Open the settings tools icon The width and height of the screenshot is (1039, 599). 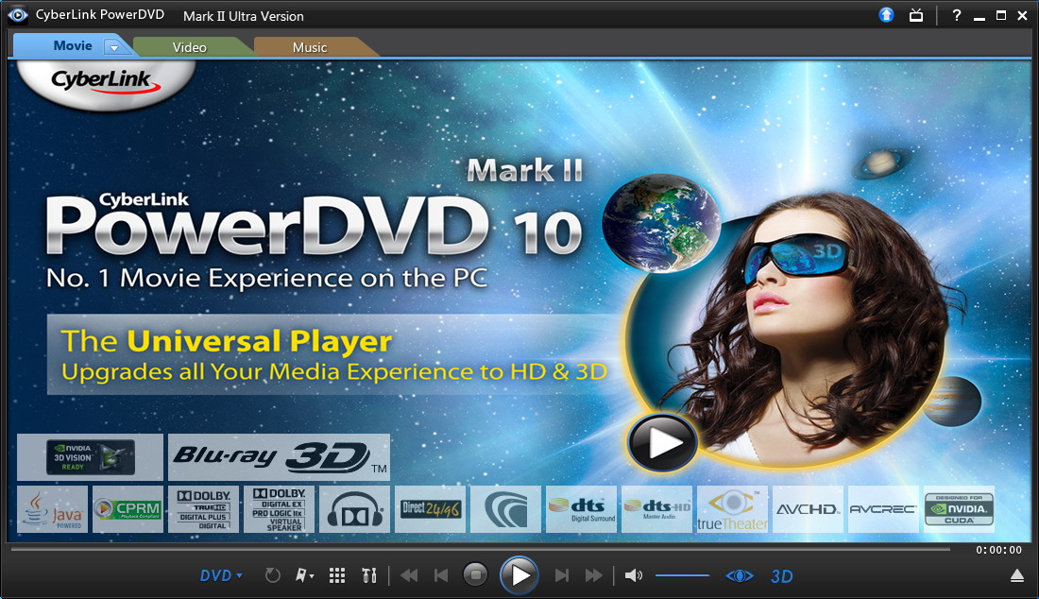369,575
